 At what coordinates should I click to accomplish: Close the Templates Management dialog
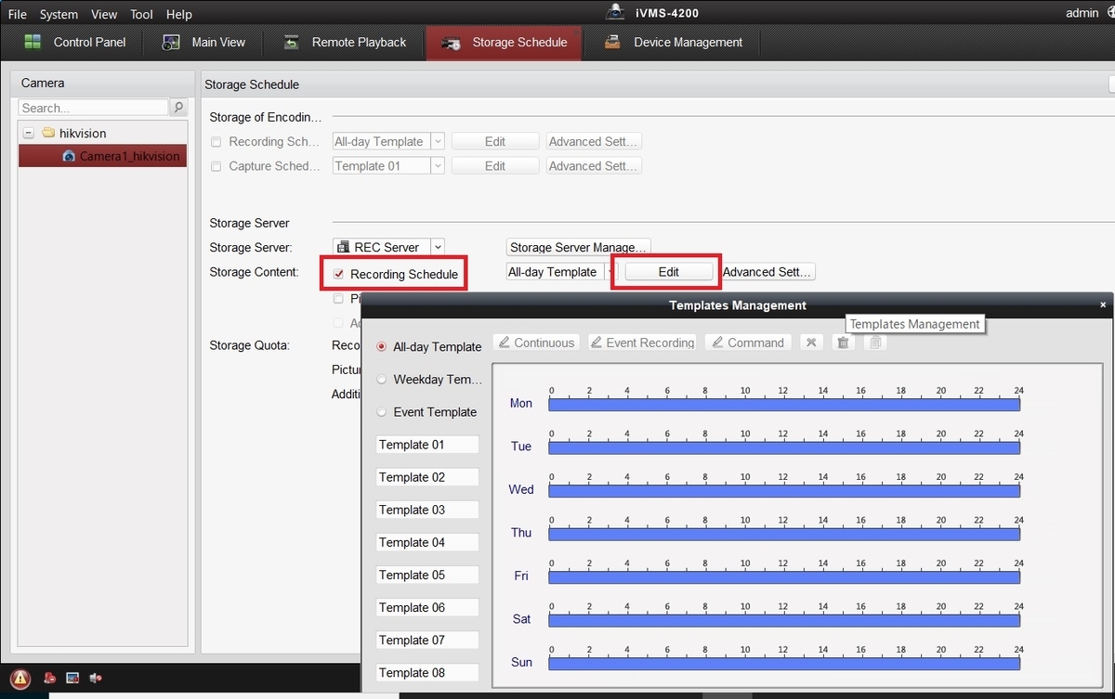click(x=1103, y=304)
